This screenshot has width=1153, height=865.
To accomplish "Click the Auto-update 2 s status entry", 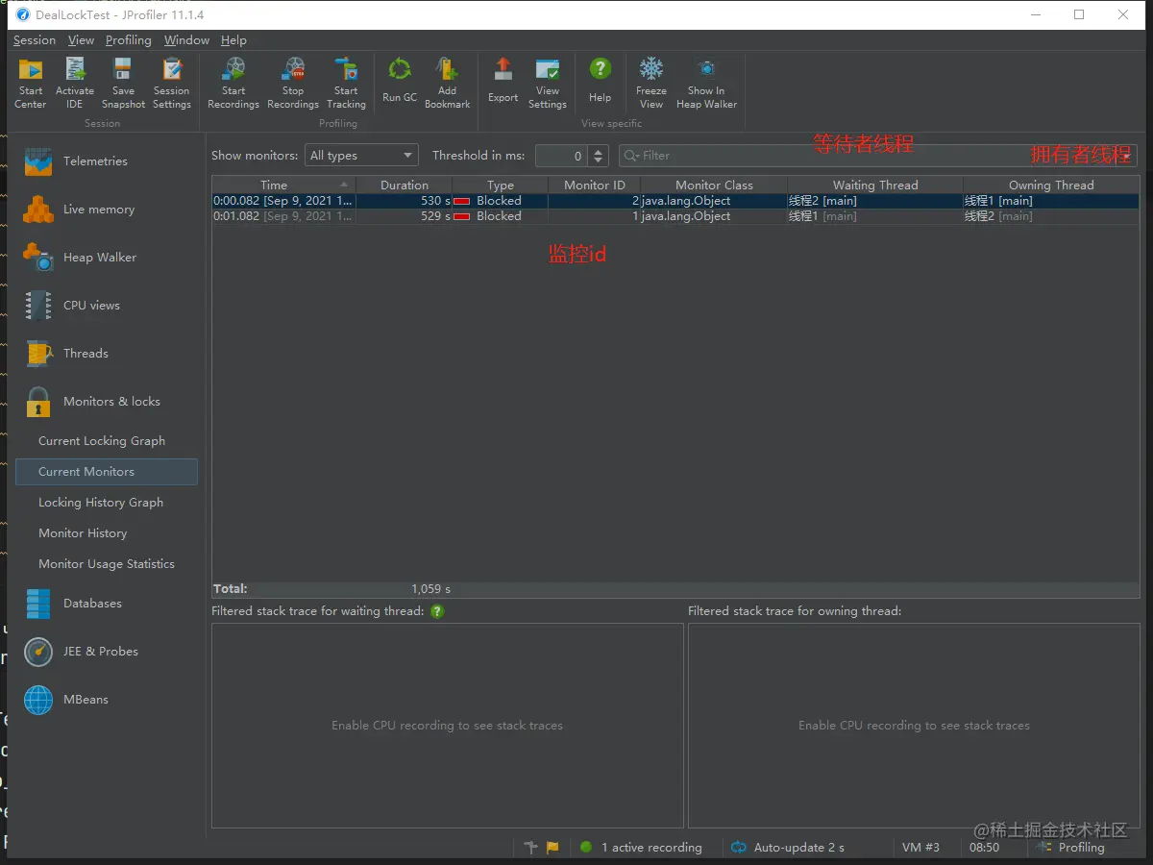I will (788, 848).
